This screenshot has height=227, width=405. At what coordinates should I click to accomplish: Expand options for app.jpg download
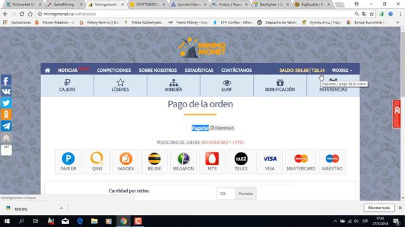(x=61, y=208)
